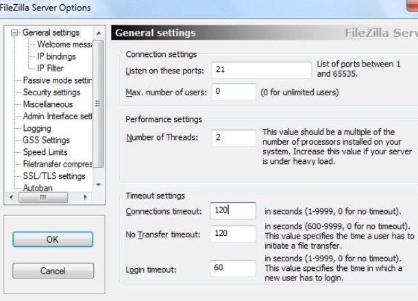Focus the No Transfer timeout field
The image size is (418, 301).
point(233,234)
